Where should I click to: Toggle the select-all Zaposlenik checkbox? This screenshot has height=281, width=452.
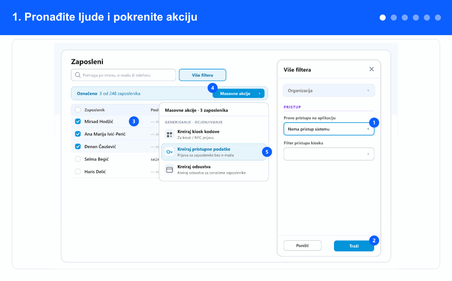pos(78,110)
